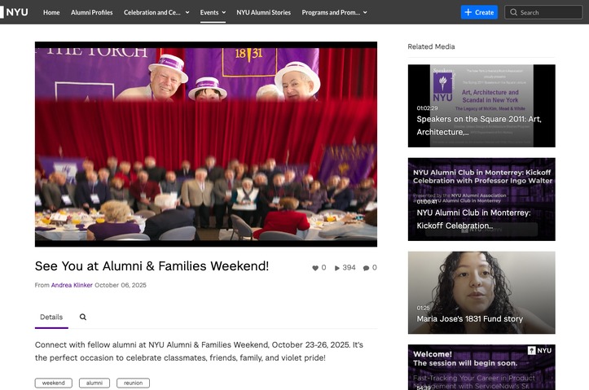Click the blue Create button
Image resolution: width=589 pixels, height=390 pixels.
pyautogui.click(x=479, y=12)
